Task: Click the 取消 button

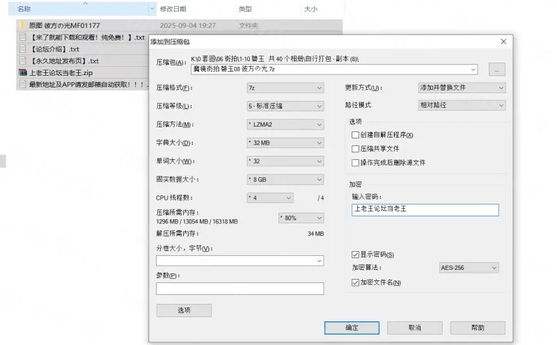Action: pos(414,328)
